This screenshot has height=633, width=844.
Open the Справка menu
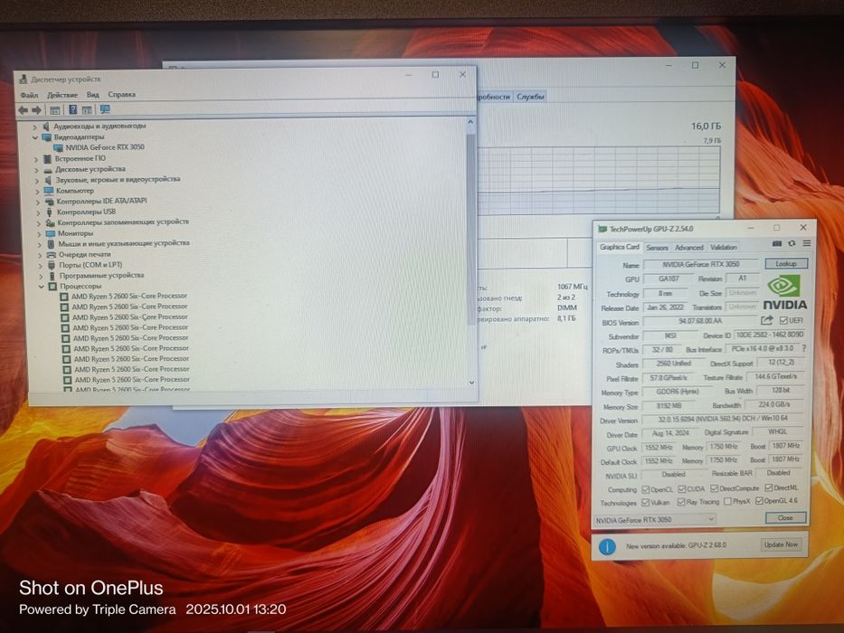click(121, 94)
